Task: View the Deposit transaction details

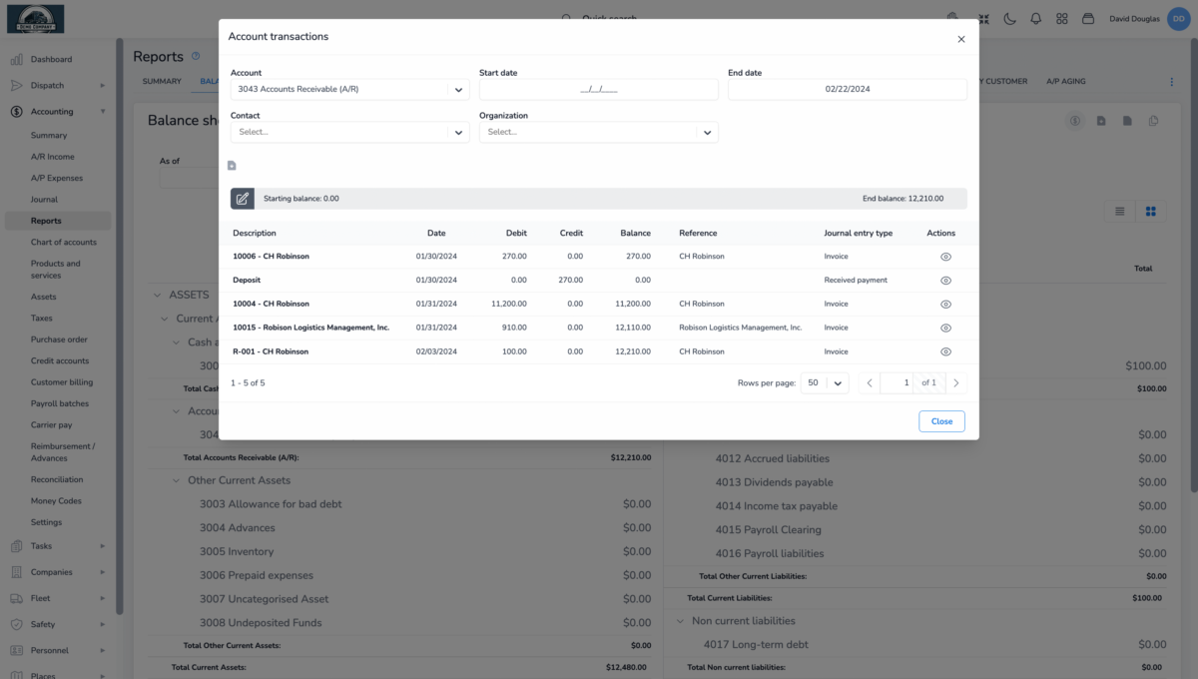Action: pos(945,281)
